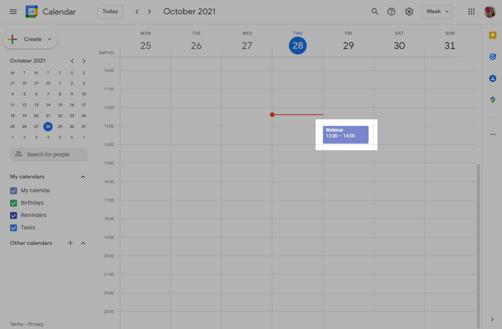Click the Reminders calendar label

(x=34, y=215)
